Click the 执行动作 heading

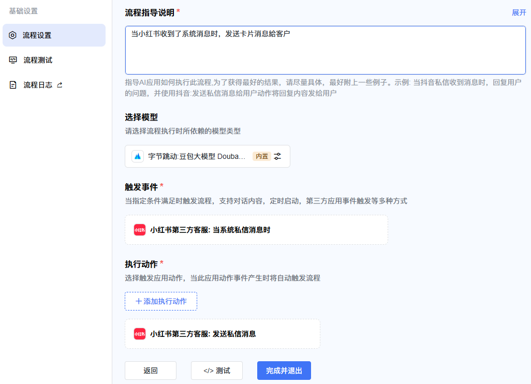pyautogui.click(x=141, y=264)
